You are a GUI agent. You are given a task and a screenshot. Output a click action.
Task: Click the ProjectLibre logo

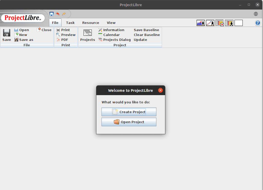(x=23, y=18)
